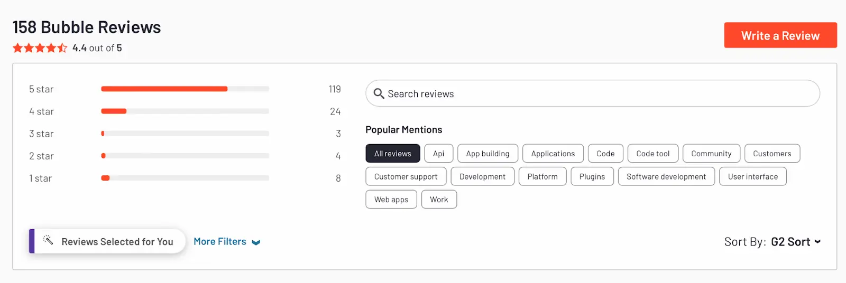The height and width of the screenshot is (283, 846).
Task: Filter reviews by Community
Action: point(711,154)
